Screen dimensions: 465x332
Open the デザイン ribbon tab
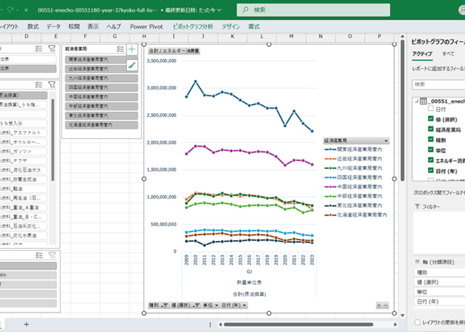tap(230, 27)
